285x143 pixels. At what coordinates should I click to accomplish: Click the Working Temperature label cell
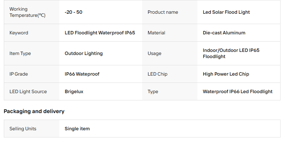click(27, 12)
